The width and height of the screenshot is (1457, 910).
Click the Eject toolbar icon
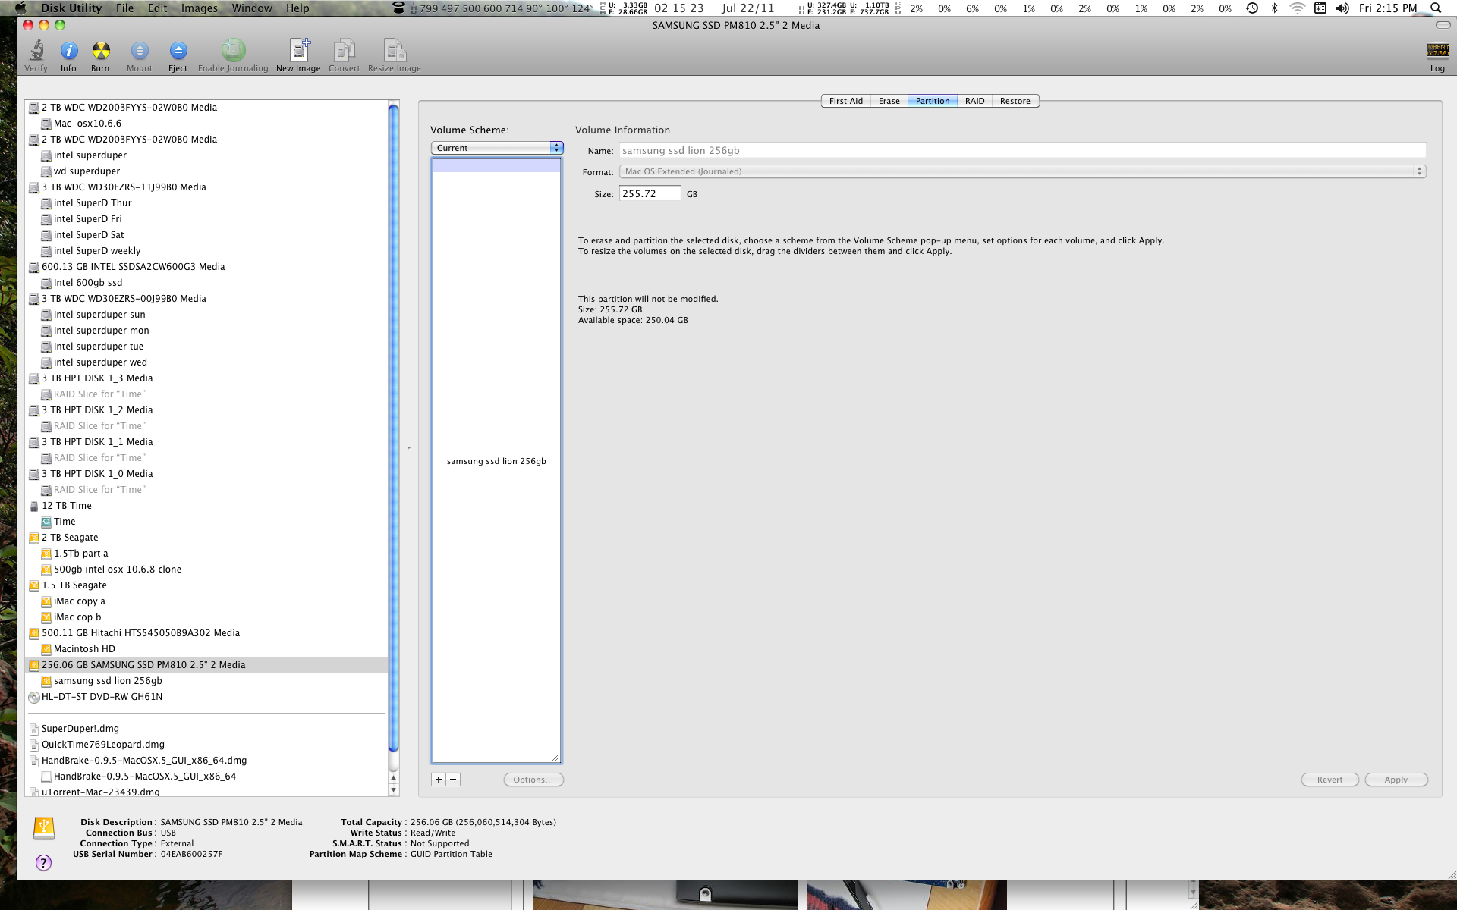pyautogui.click(x=178, y=52)
